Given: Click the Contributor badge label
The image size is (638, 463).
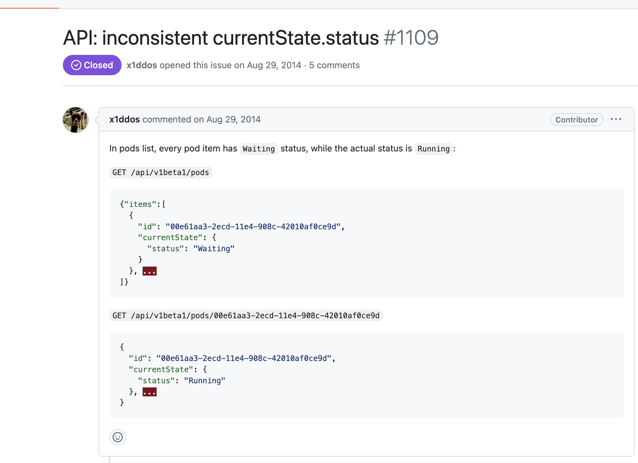Looking at the screenshot, I should 576,120.
